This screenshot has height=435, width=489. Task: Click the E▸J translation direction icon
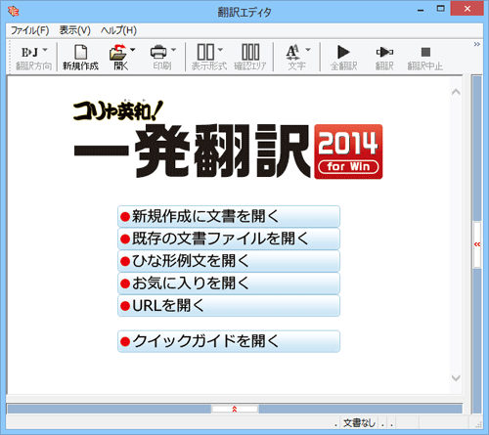click(x=29, y=53)
